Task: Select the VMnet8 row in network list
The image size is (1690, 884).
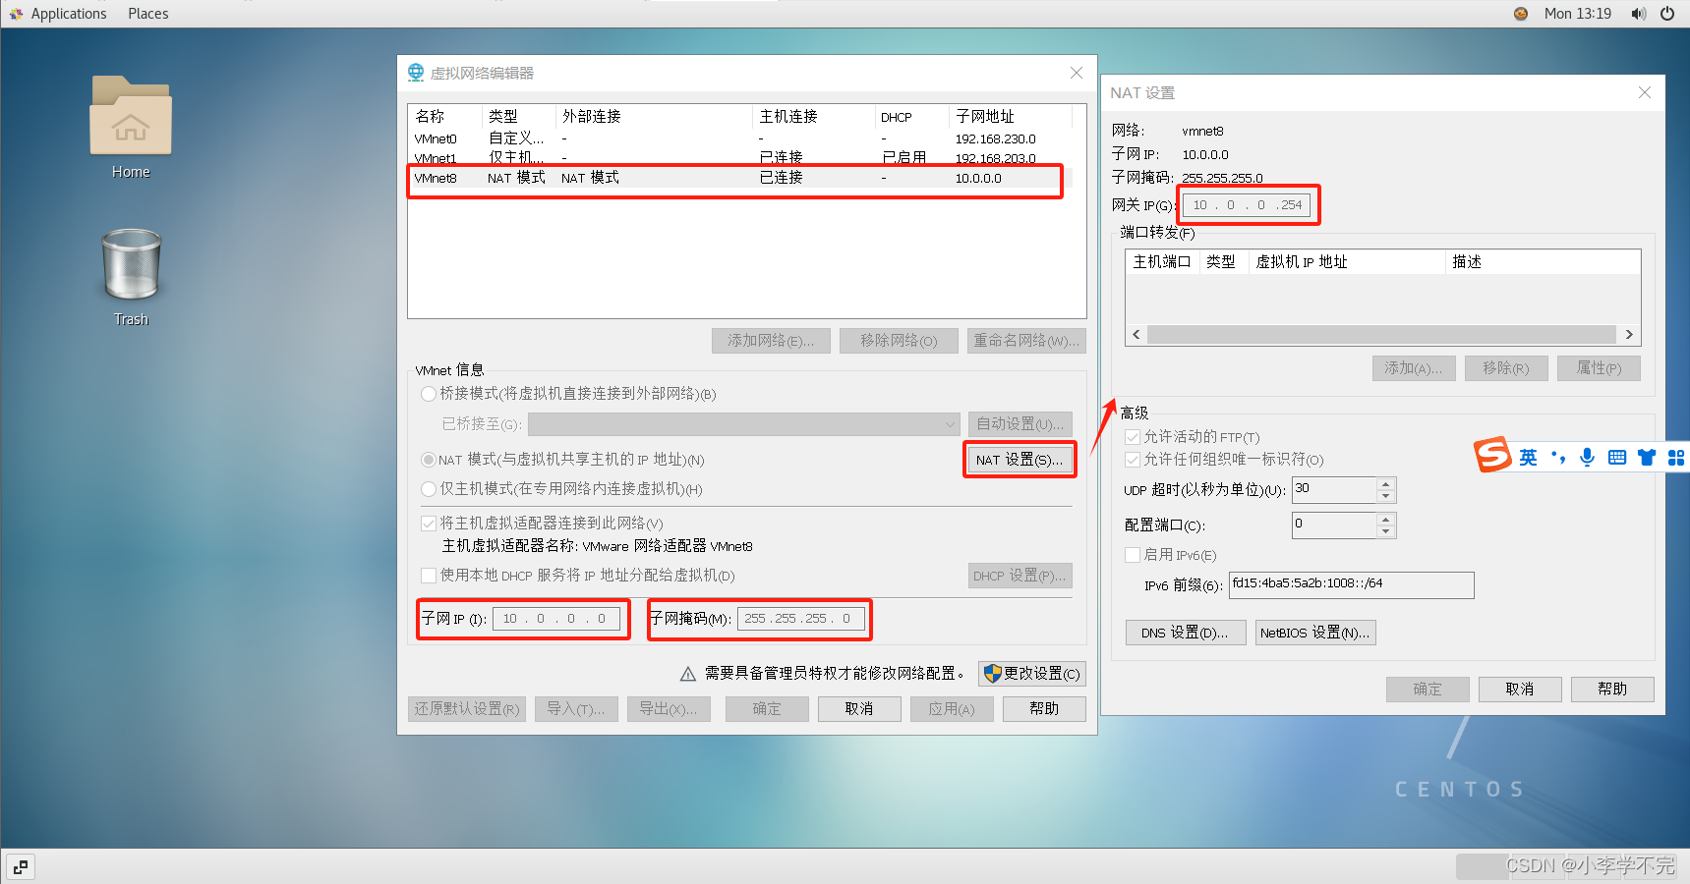Action: [740, 179]
